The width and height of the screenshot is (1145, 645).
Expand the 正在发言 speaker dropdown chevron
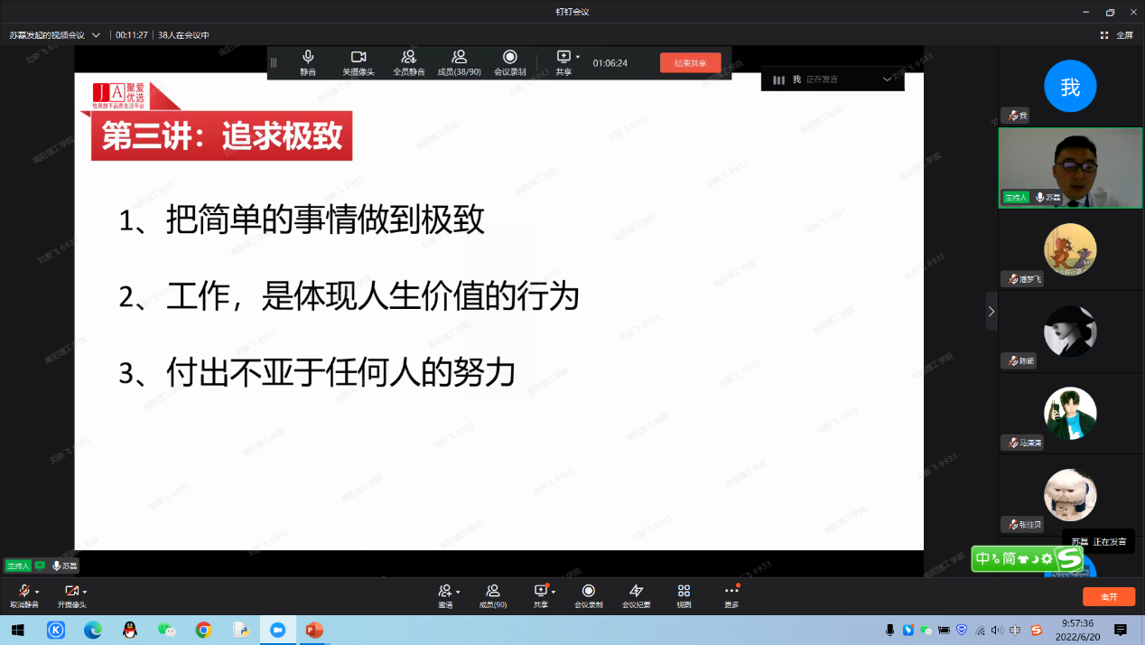click(x=887, y=79)
